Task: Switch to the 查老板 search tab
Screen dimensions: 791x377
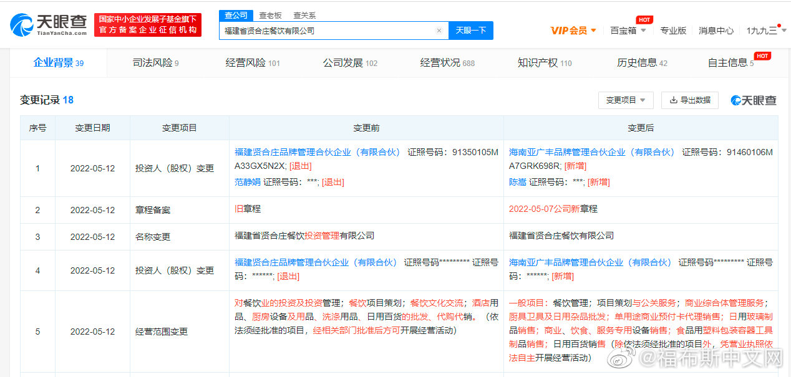Action: (x=271, y=15)
